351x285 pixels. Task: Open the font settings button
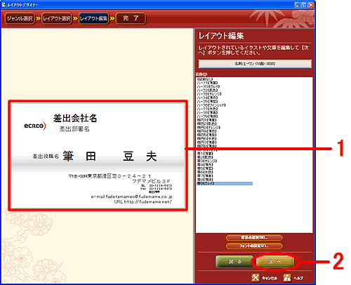click(254, 246)
